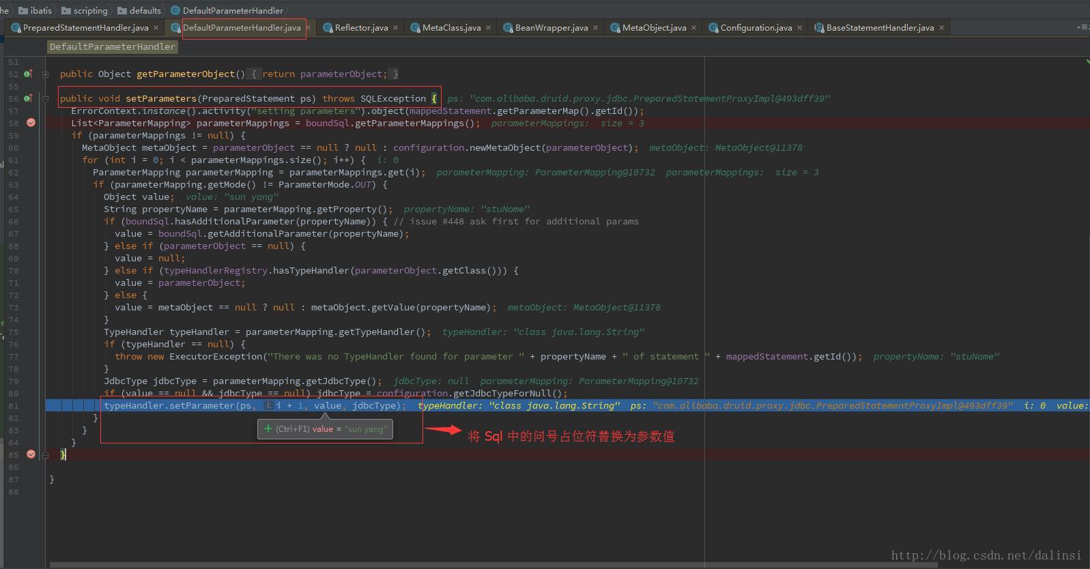Switch to MetaObject.java tab
The height and width of the screenshot is (569, 1090).
pyautogui.click(x=654, y=28)
